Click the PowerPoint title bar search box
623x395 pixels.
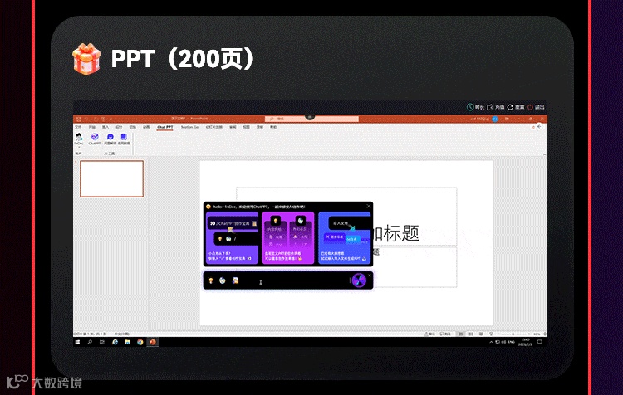point(311,119)
